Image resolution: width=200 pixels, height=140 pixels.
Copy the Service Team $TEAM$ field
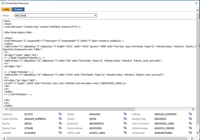60,128
